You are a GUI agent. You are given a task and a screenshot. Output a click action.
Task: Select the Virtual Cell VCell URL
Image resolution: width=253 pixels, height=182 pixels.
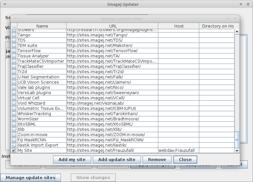tap(112, 98)
